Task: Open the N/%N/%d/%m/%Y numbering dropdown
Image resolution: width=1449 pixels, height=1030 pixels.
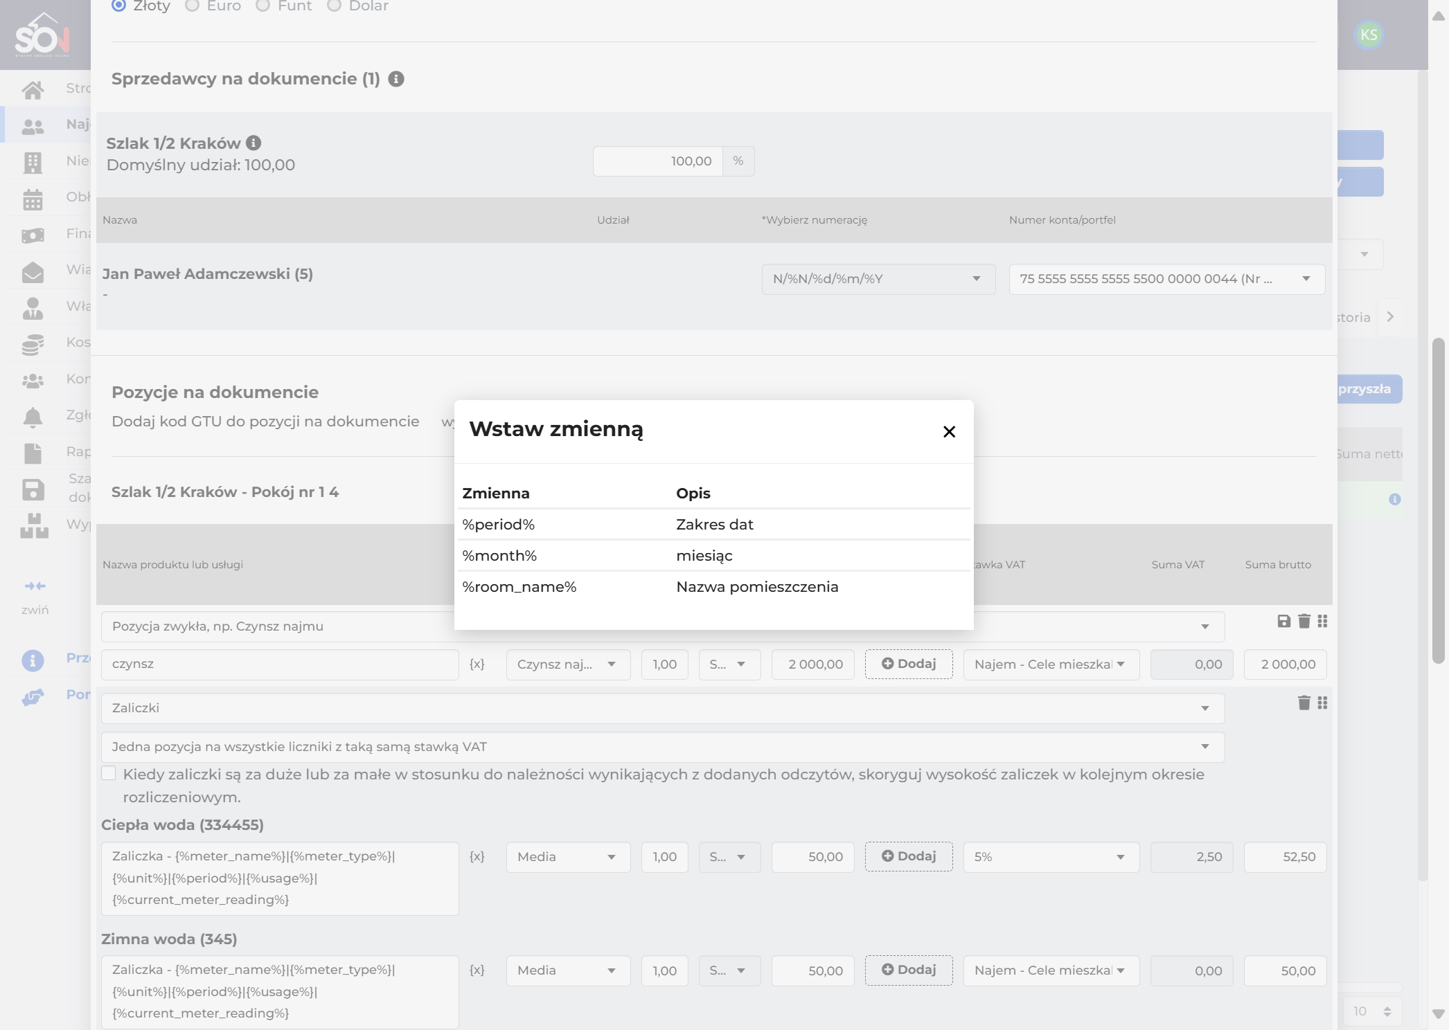Action: pyautogui.click(x=878, y=279)
